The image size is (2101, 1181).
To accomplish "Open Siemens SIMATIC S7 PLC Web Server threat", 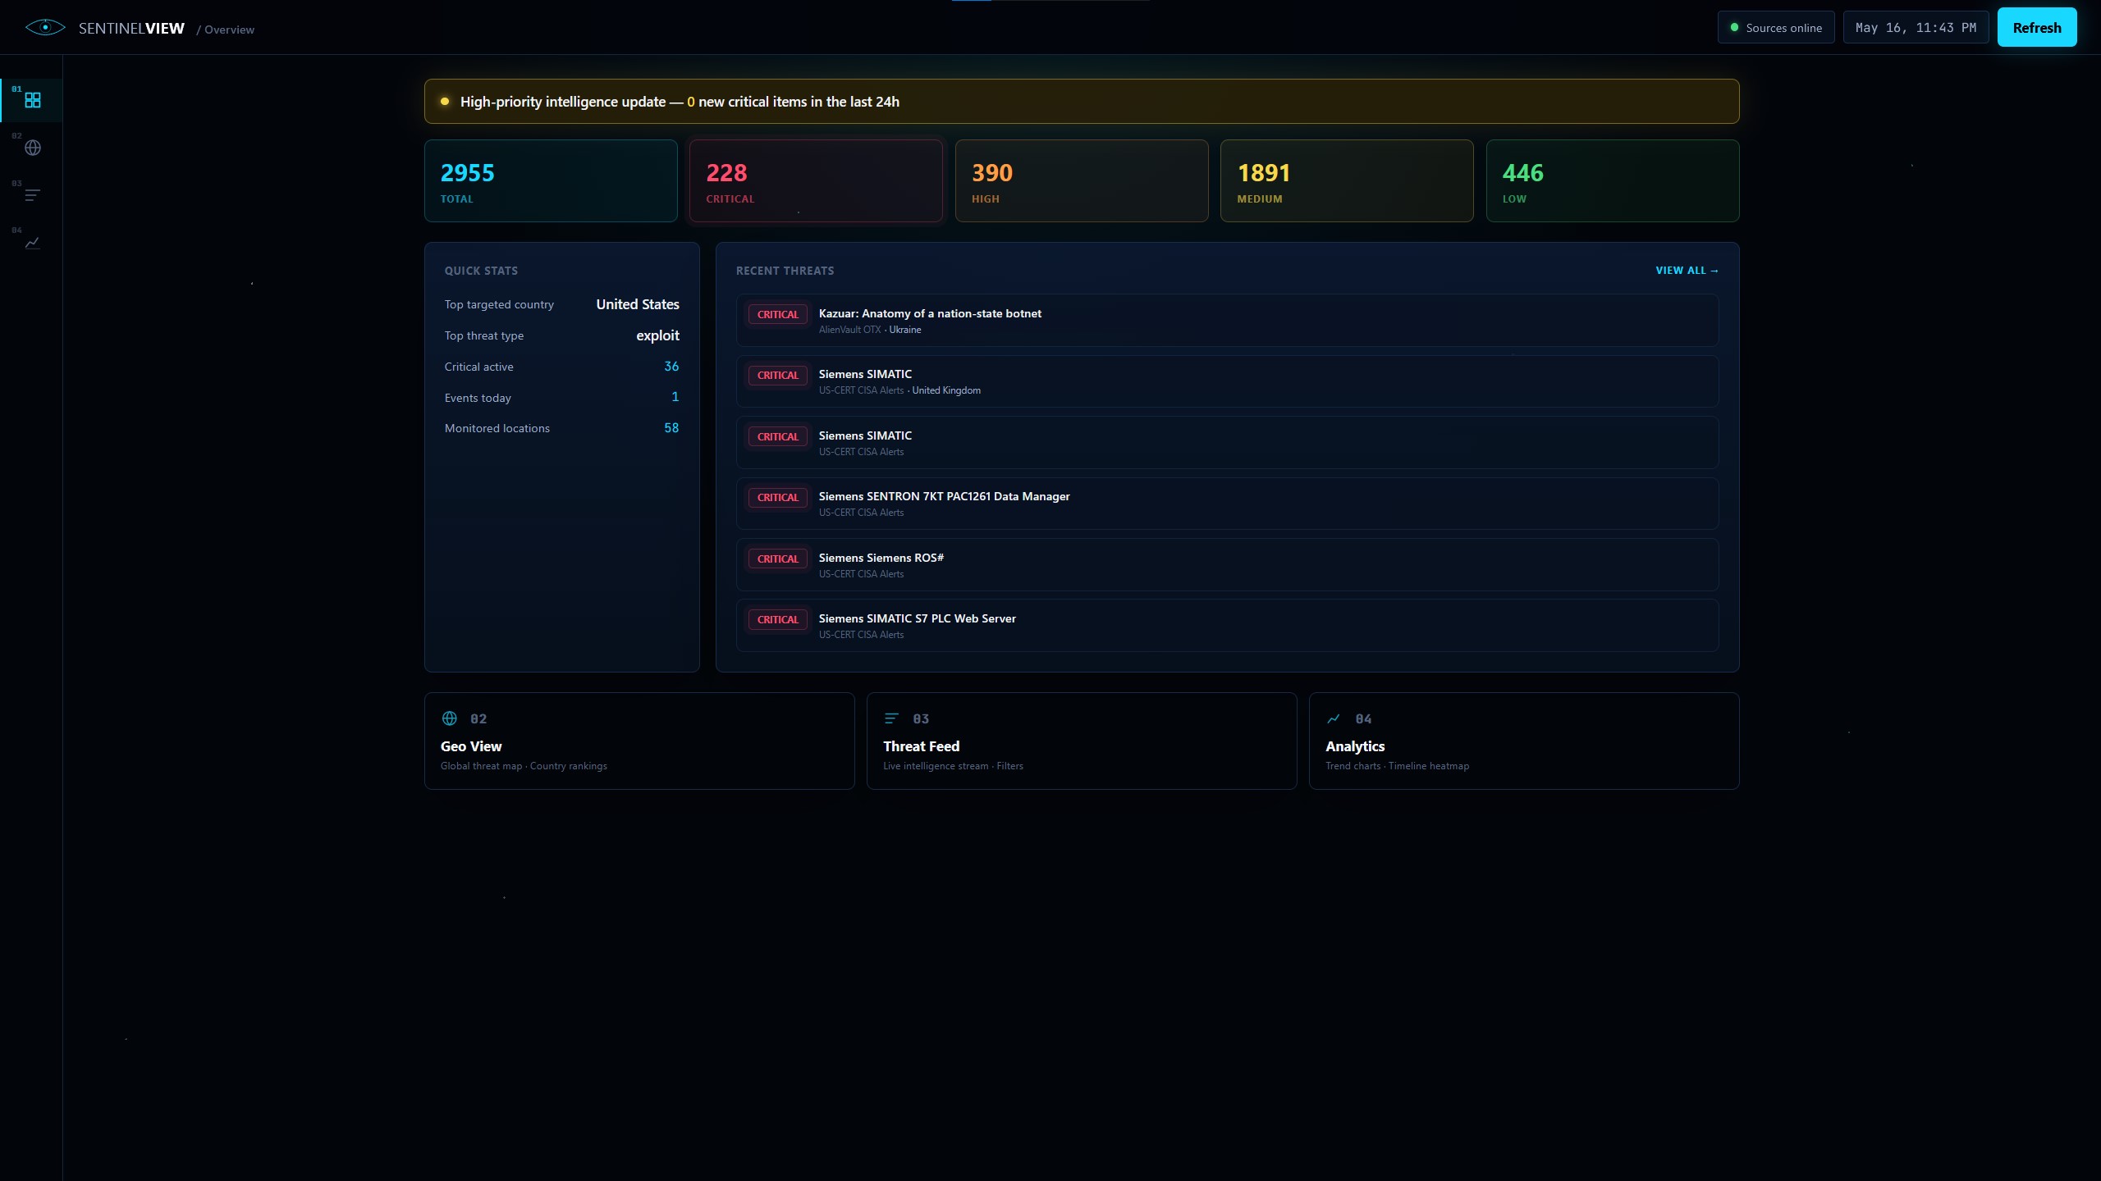I will (x=1227, y=626).
